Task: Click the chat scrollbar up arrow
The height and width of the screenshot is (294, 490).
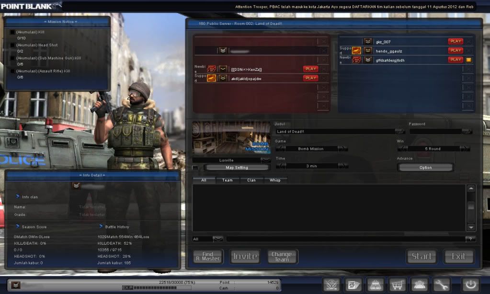Action: (x=471, y=188)
